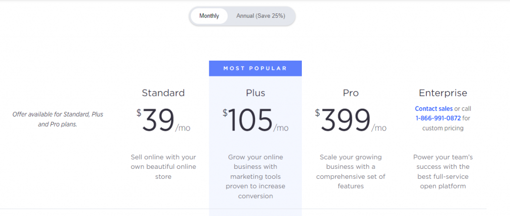
Task: Click the Enterprise custom pricing text
Action: [x=443, y=128]
